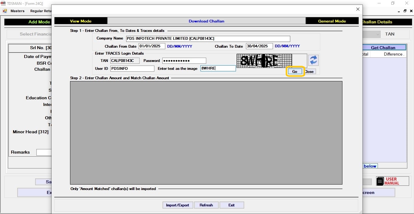Click the icon left of Masters menu
Image resolution: width=414 pixels, height=214 pixels.
coord(5,11)
